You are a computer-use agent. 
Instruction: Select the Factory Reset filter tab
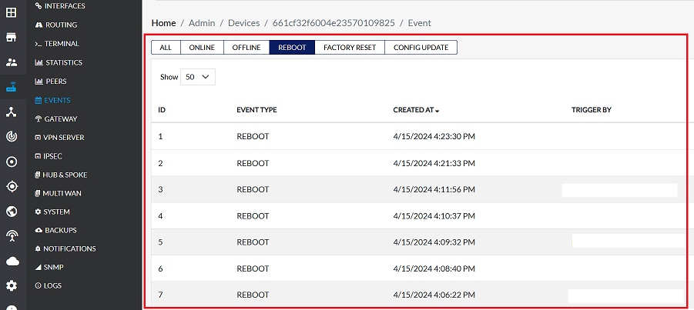click(349, 48)
